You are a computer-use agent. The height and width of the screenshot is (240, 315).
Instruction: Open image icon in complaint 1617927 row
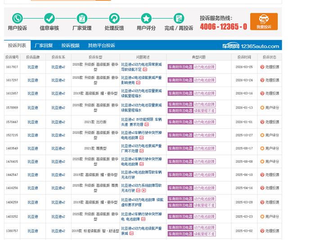tap(145, 69)
